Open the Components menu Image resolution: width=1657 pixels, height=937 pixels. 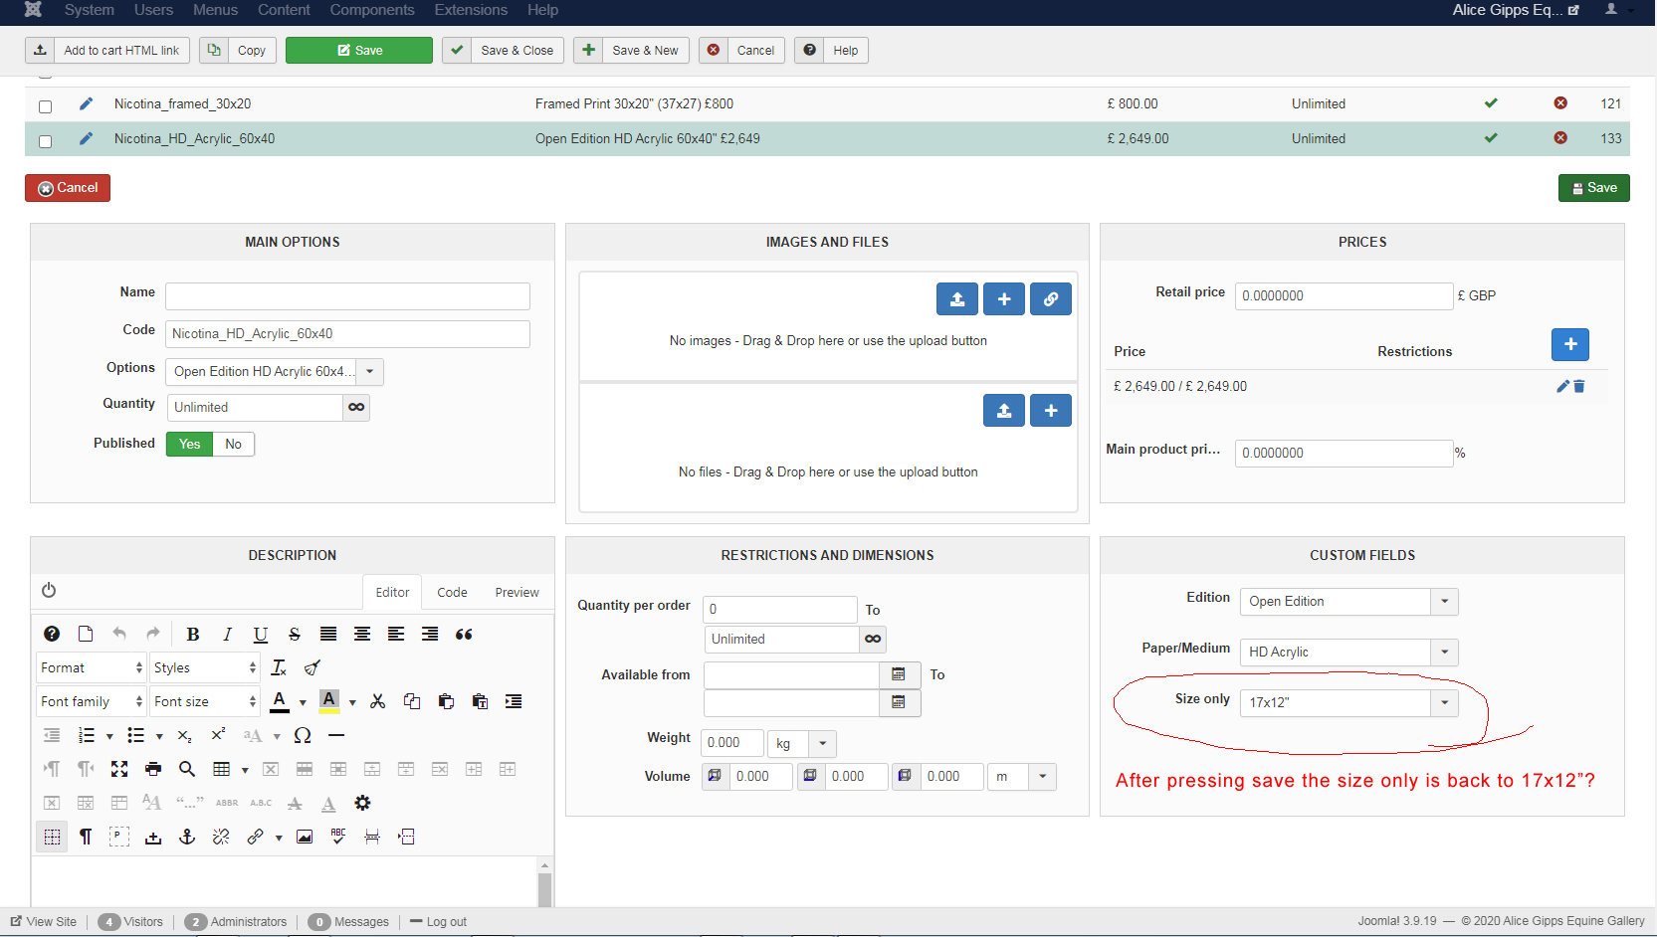click(x=372, y=10)
